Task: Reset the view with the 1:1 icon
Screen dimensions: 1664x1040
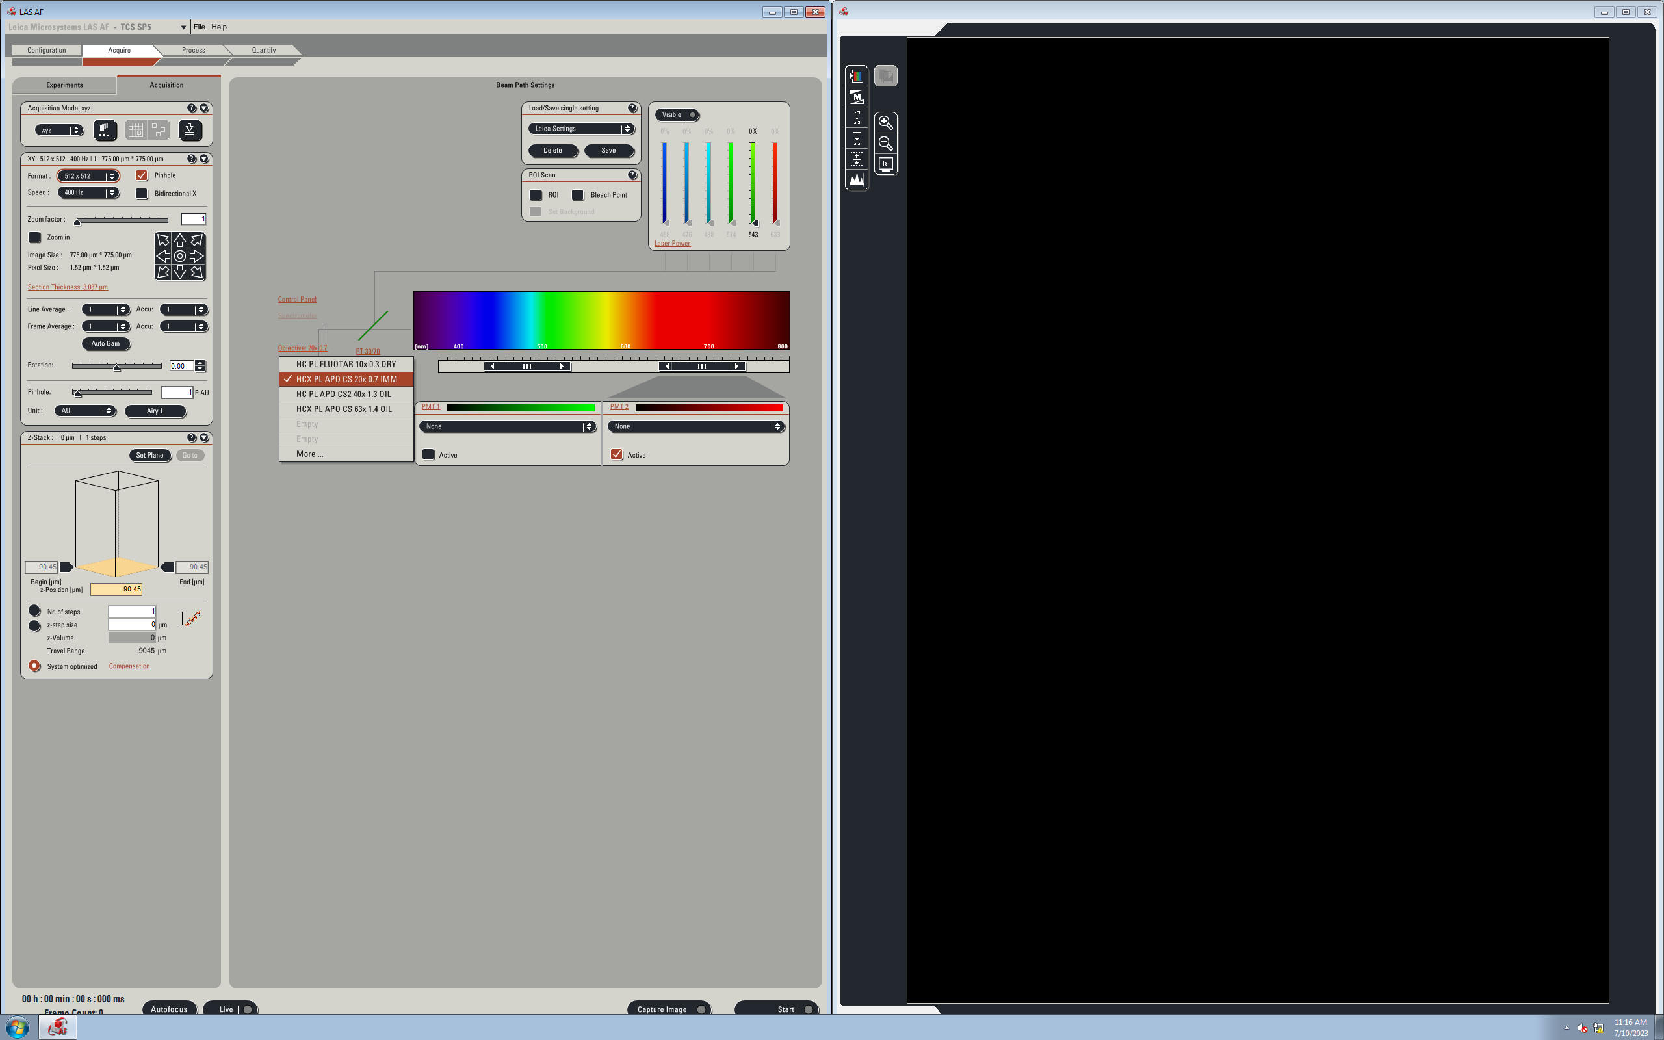Action: tap(886, 164)
